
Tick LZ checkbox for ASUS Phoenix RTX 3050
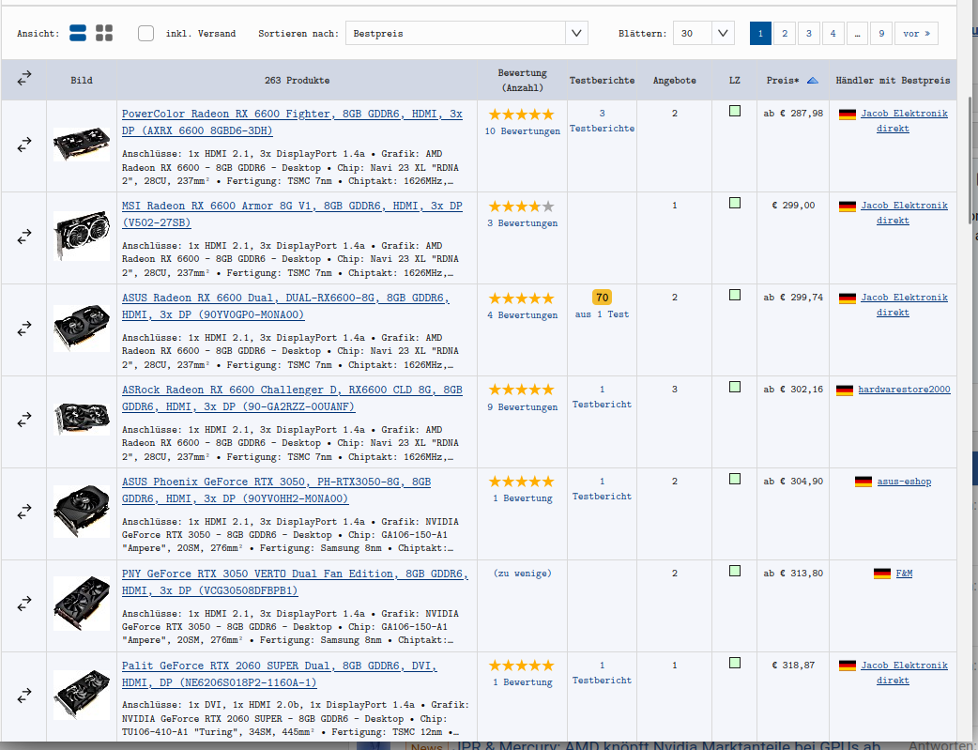tap(735, 479)
